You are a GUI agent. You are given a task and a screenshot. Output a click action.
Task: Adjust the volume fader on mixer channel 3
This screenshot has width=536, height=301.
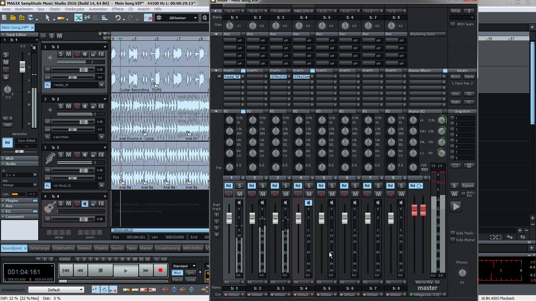(275, 218)
